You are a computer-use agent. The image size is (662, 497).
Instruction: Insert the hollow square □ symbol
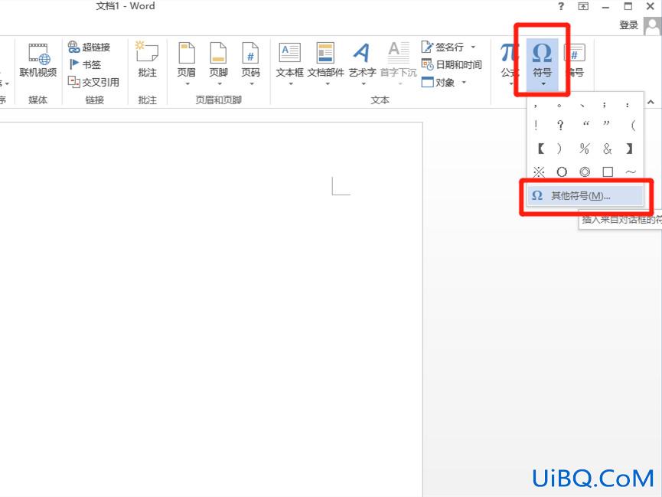608,172
